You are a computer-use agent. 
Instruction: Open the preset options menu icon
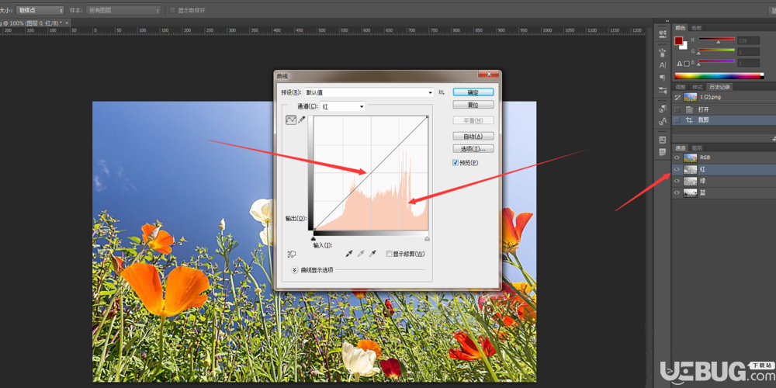point(442,92)
